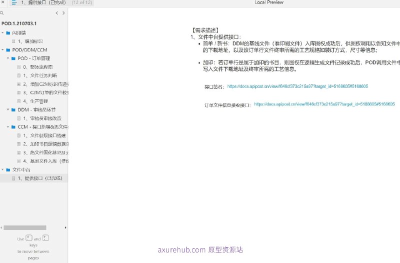Image resolution: width=400 pixels, height=263 pixels.
Task: Select the POD/DDM/CCM folder icon
Action: tap(8, 50)
